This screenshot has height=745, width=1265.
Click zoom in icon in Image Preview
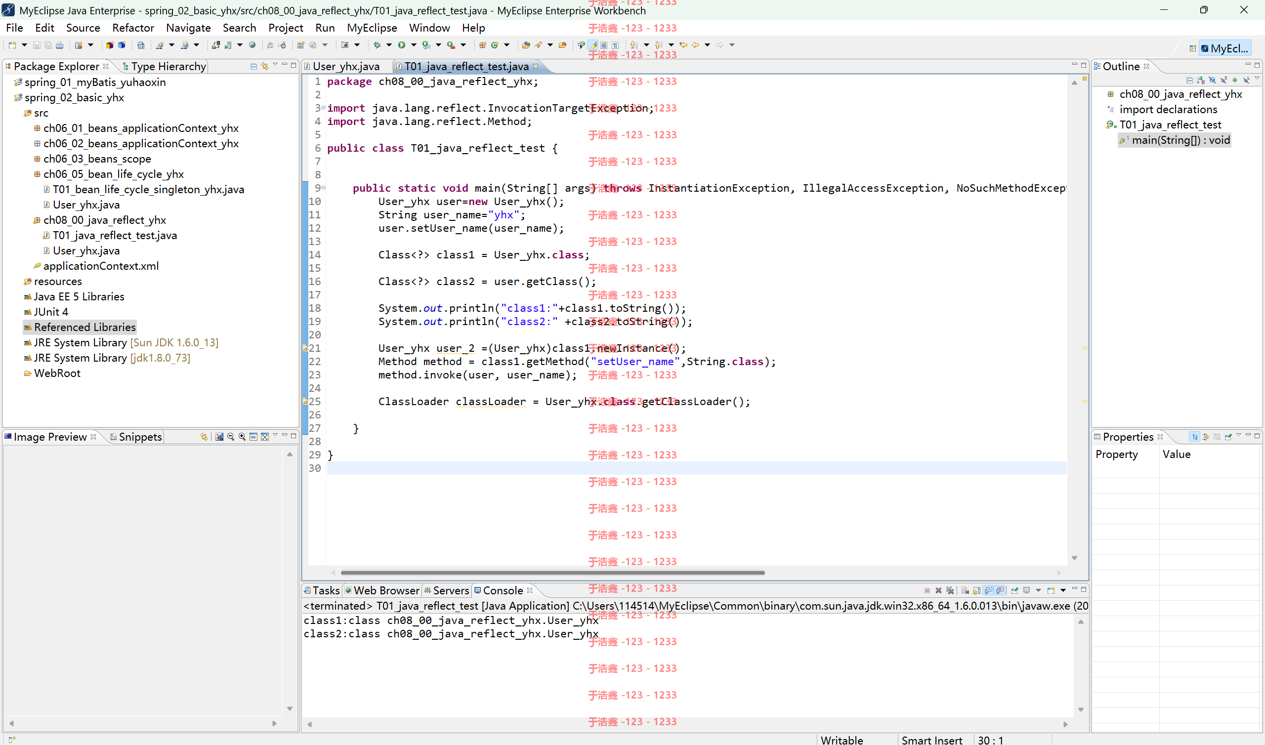pos(242,437)
